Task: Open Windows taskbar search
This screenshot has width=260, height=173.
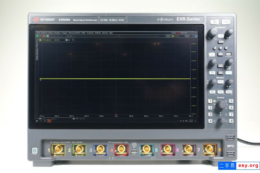Action: (x=41, y=121)
